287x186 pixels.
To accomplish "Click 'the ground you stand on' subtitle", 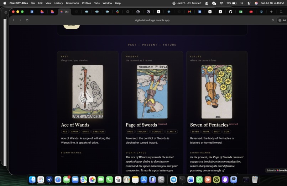I will 74,60.
